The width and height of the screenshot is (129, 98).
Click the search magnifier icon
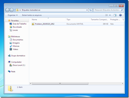click(x=122, y=10)
